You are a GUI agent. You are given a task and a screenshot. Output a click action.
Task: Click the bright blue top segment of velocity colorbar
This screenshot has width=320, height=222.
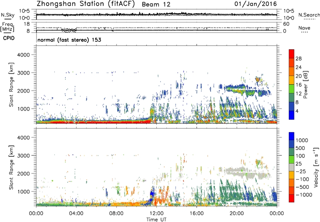tap(292, 136)
